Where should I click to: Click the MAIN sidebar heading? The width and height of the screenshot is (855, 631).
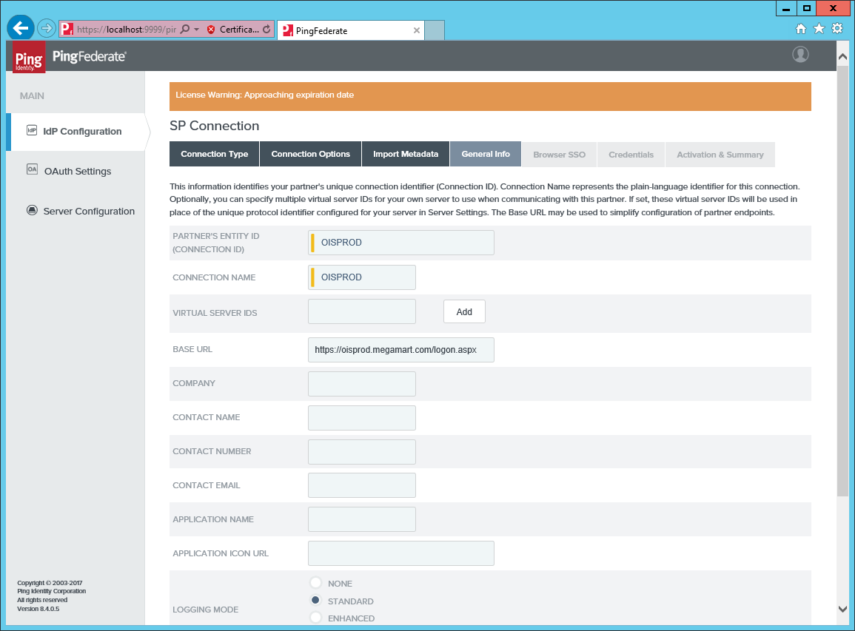[32, 96]
